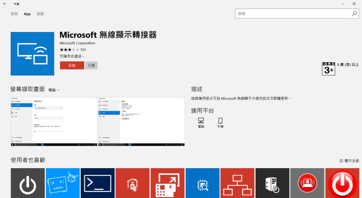Open the blue chip magnifier app tile
Image resolution: width=362 pixels, height=198 pixels.
pos(202,183)
